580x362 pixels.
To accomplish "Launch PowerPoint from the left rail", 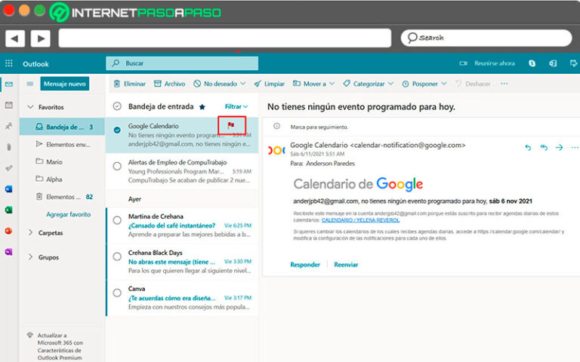I will [9, 231].
